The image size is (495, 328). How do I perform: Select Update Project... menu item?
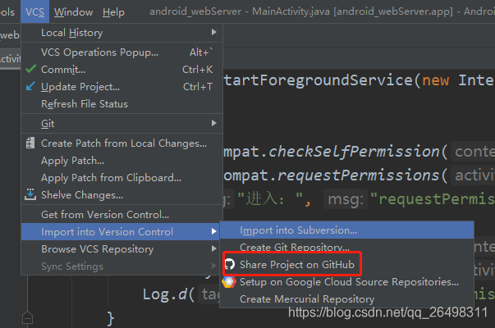pyautogui.click(x=121, y=86)
